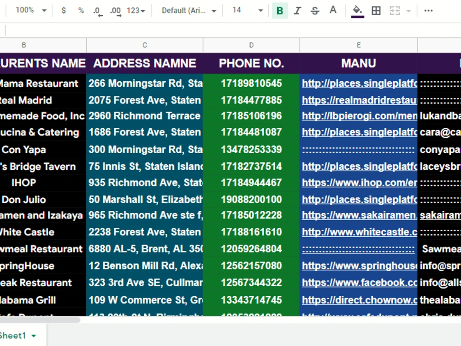Open text color picker
Viewport: 461px width, 346px height.
tap(333, 11)
